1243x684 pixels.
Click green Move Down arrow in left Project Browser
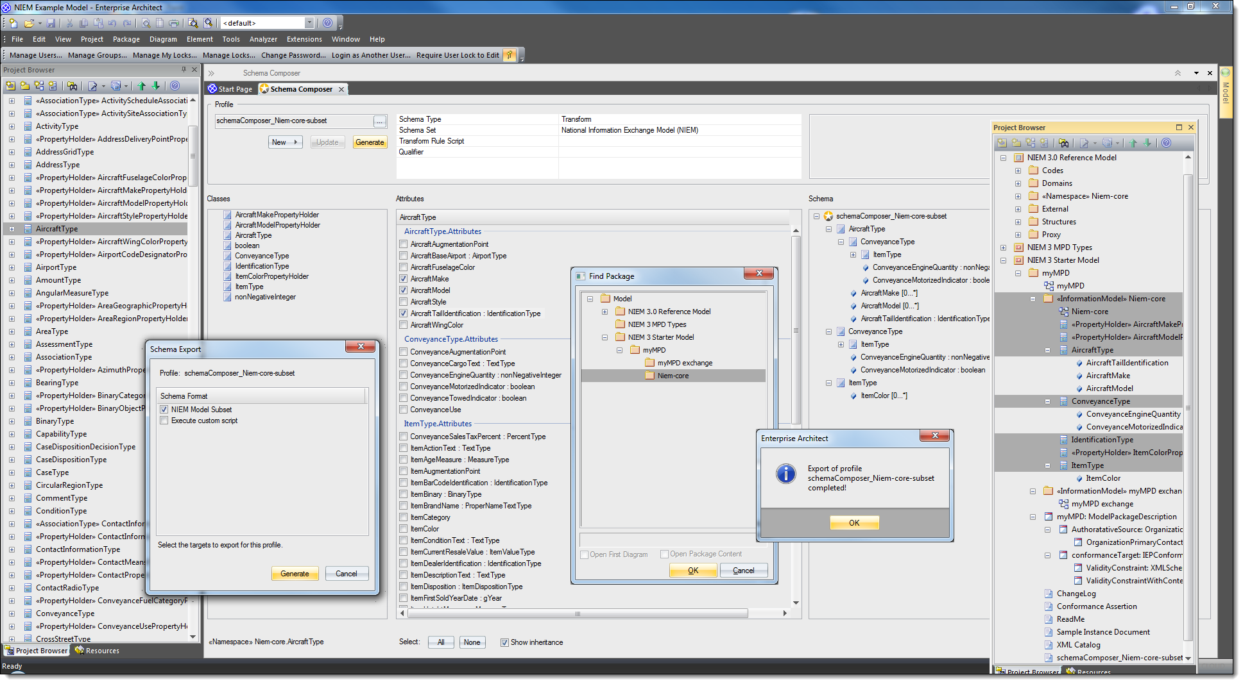point(155,86)
